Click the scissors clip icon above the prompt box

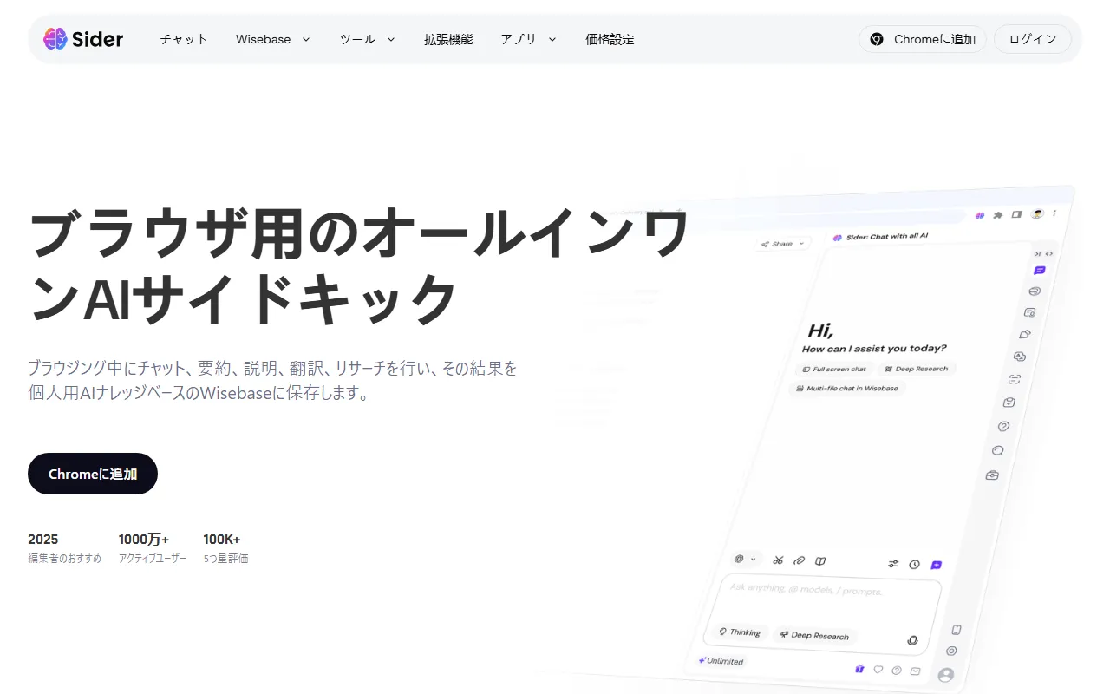(x=778, y=560)
